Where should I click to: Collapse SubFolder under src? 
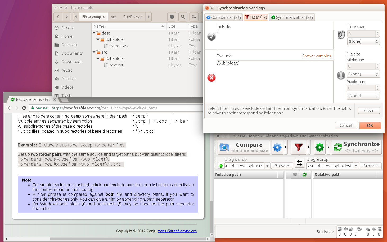click(98, 59)
